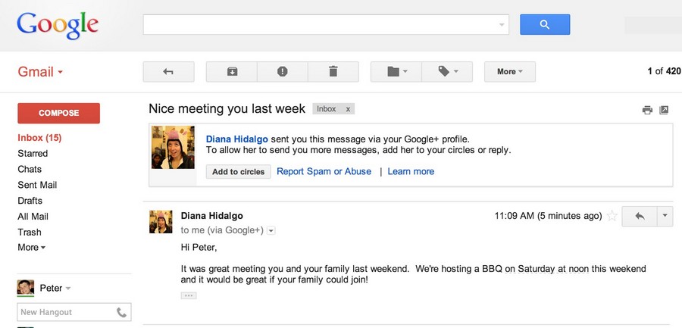The height and width of the screenshot is (328, 682).
Task: Report spam using the exclamation icon
Action: [283, 72]
